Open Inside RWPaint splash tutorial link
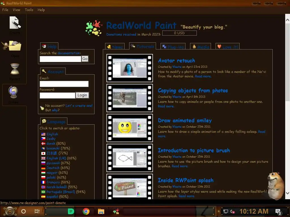The height and width of the screenshot is (217, 290). (x=186, y=180)
